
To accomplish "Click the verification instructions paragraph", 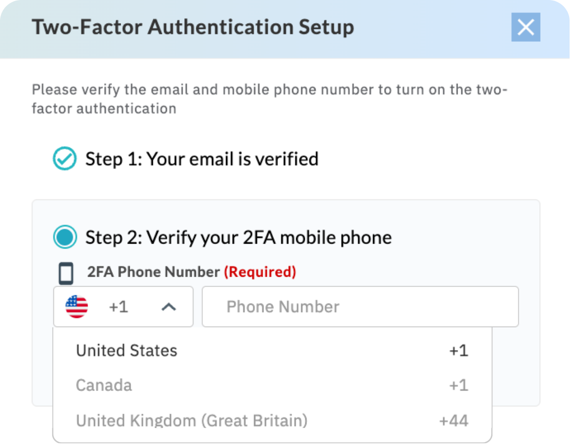I will 269,99.
